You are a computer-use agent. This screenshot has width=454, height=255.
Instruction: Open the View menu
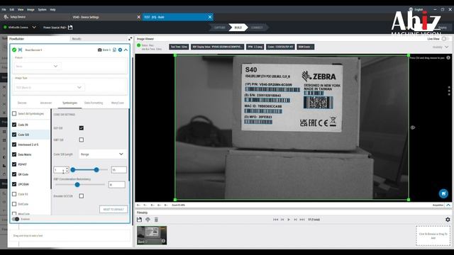21,9
